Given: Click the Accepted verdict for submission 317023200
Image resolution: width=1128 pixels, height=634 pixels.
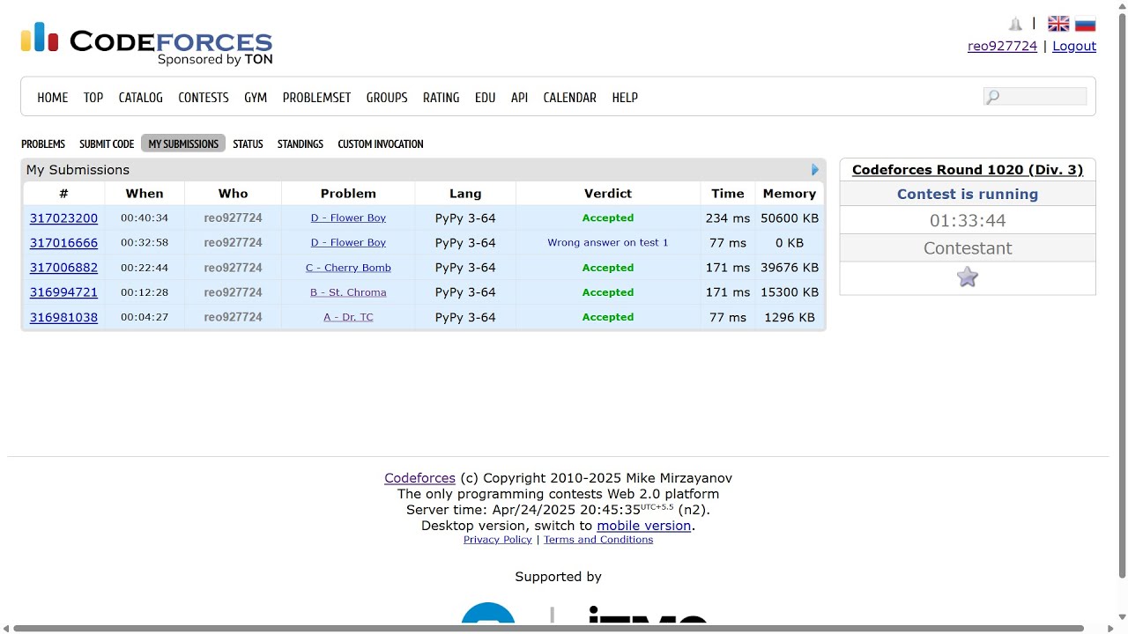Looking at the screenshot, I should point(608,218).
